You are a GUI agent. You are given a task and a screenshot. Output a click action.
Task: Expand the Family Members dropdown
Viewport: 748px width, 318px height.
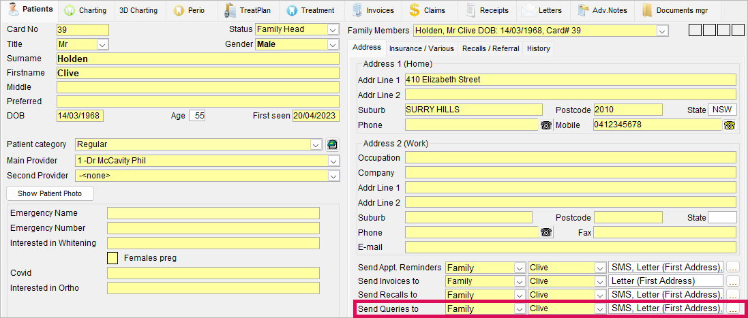(x=661, y=31)
